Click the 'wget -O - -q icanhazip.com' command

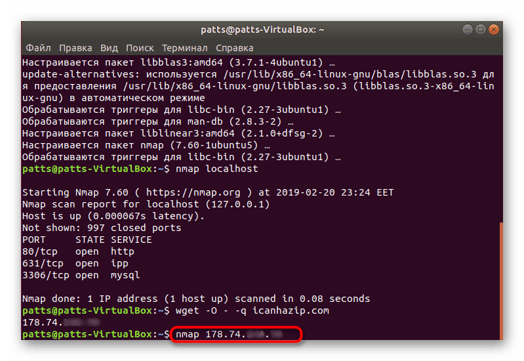[252, 310]
